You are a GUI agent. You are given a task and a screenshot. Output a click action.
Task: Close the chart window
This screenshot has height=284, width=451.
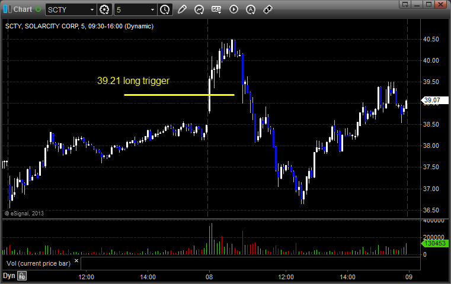click(x=440, y=4)
